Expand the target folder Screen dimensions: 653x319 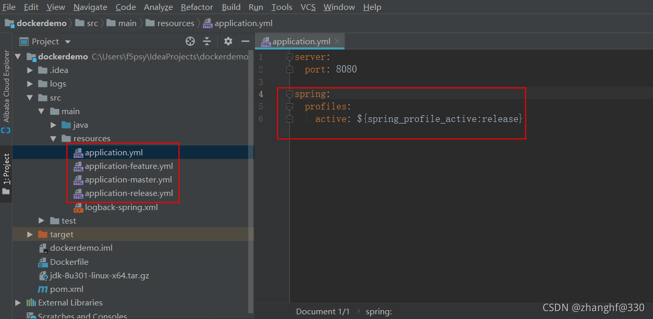tap(30, 234)
